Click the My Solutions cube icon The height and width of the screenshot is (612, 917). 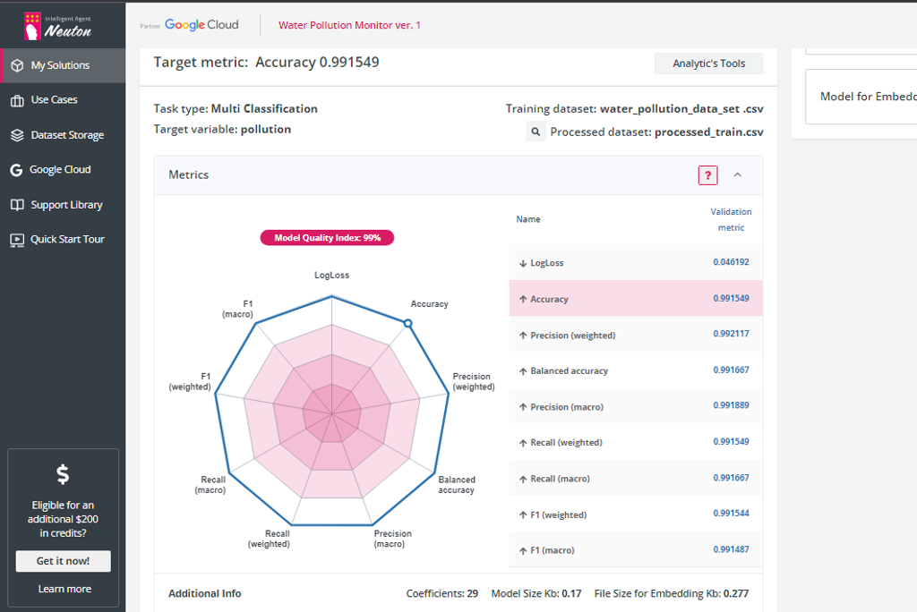click(17, 65)
